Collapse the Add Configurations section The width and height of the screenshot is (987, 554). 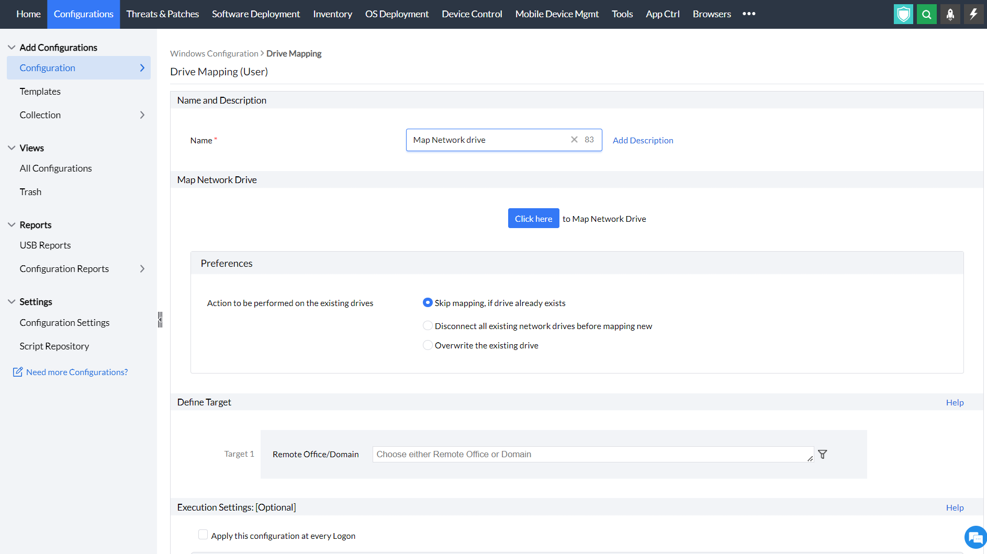click(x=12, y=48)
